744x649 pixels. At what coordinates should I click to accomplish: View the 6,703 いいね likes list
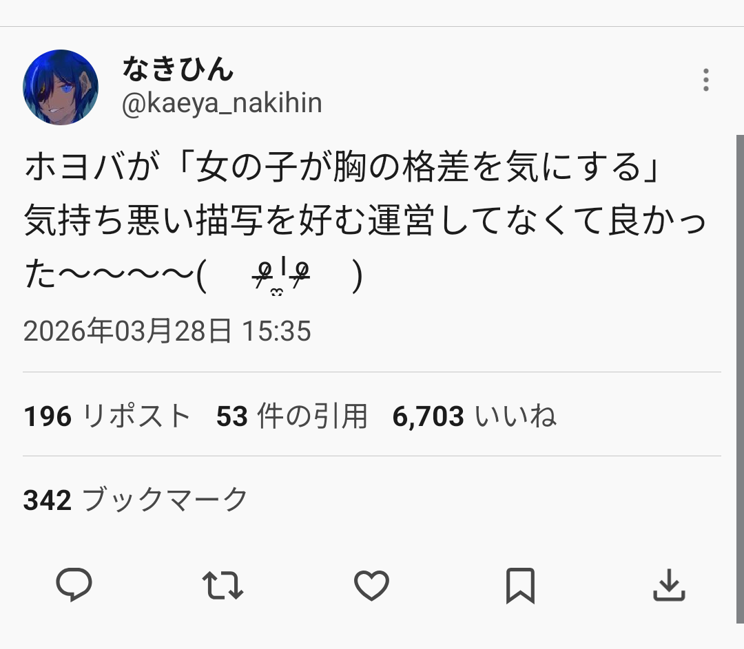(x=474, y=416)
